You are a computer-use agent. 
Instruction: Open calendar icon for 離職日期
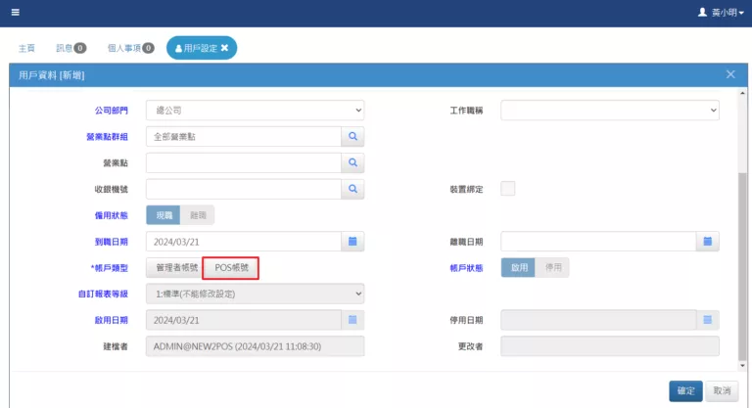708,241
